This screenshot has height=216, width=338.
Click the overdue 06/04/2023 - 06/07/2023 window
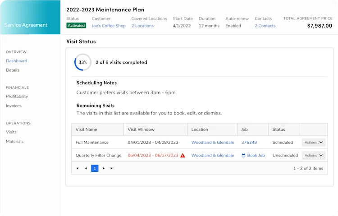pos(153,156)
